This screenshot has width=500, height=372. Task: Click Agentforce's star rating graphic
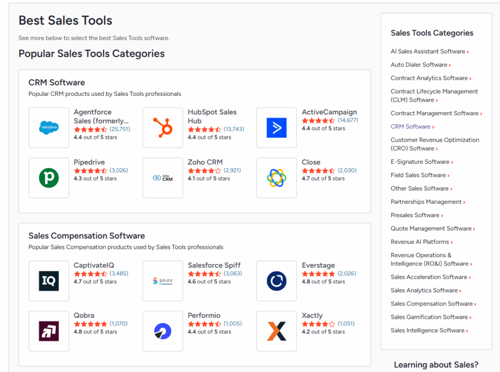[90, 130]
